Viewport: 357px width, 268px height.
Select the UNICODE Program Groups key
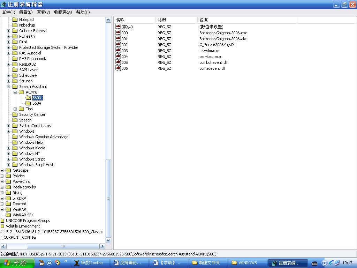point(28,221)
